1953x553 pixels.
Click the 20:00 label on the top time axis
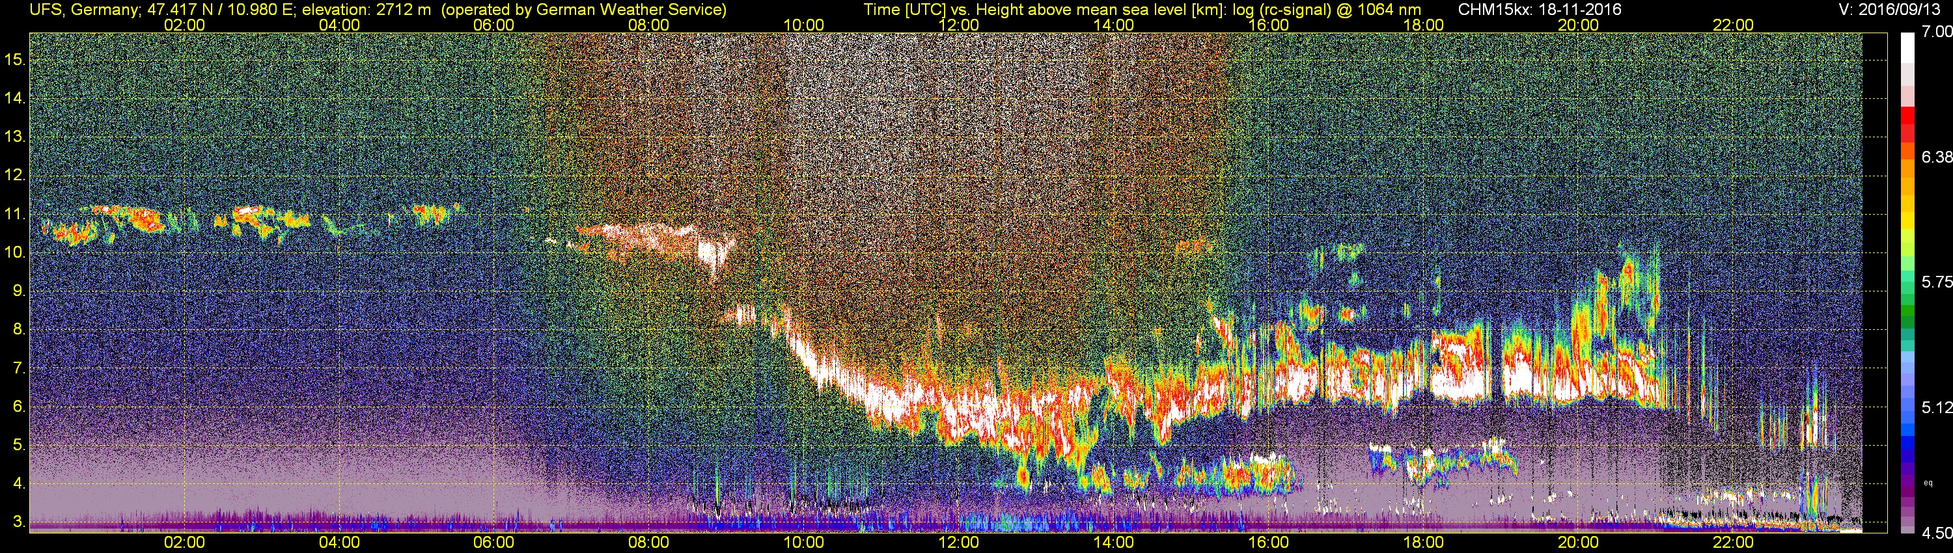(1579, 25)
